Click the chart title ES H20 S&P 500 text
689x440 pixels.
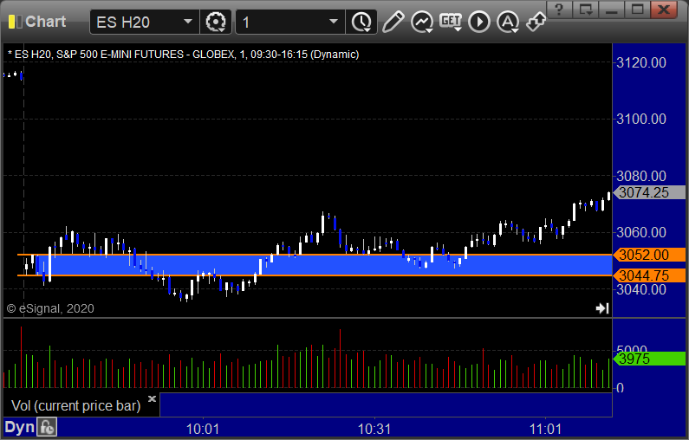pos(184,55)
